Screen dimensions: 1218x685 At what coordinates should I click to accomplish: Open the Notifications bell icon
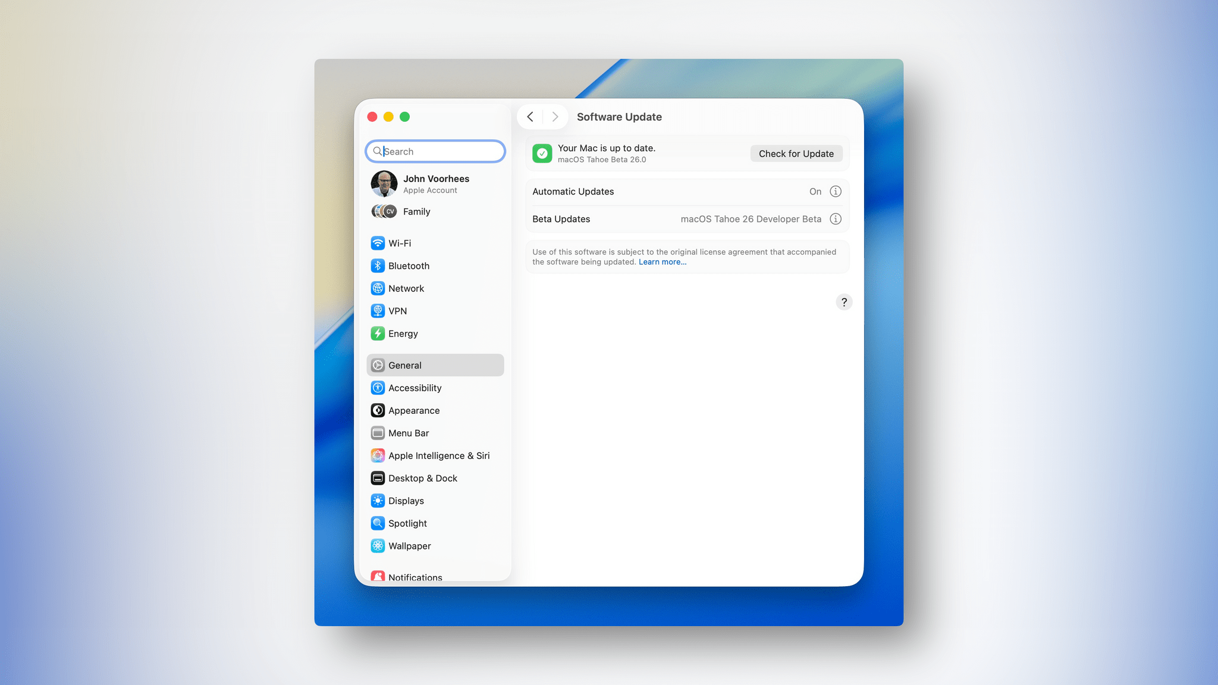[378, 576]
